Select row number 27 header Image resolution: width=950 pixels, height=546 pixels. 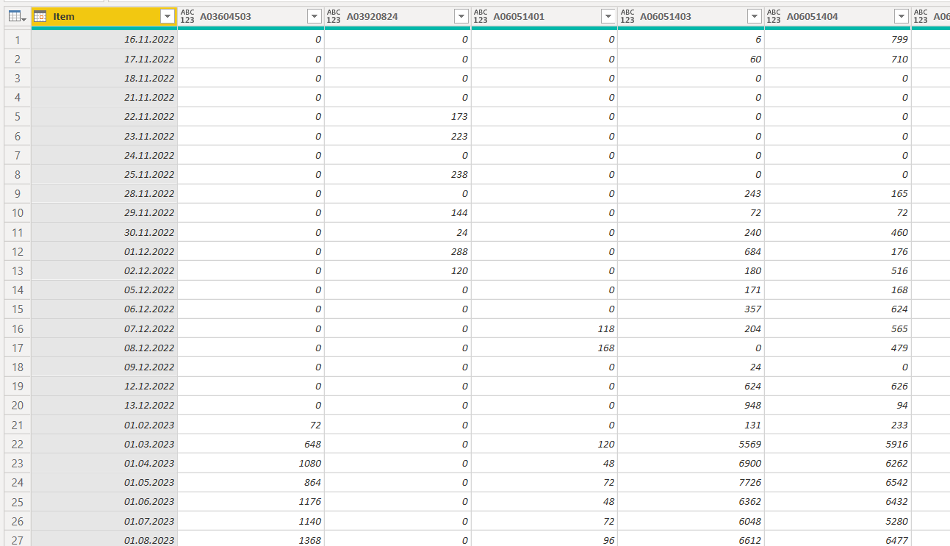18,540
